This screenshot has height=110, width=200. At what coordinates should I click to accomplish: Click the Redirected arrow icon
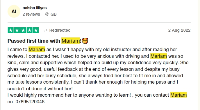(x=46, y=30)
